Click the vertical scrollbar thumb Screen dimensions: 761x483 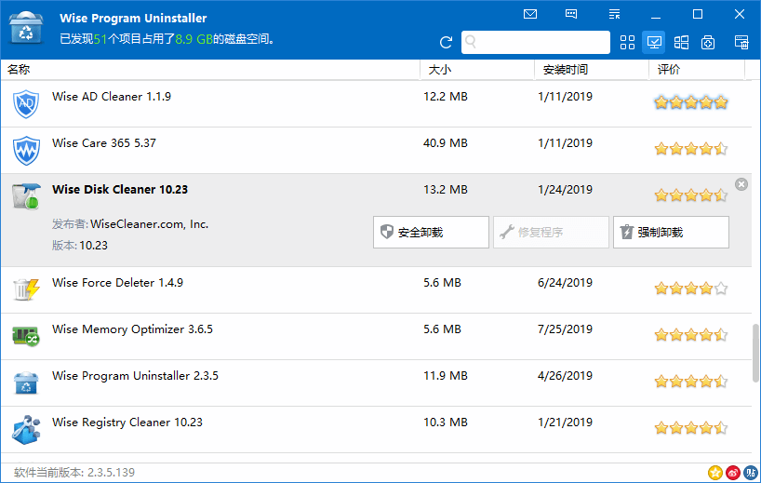(755, 353)
